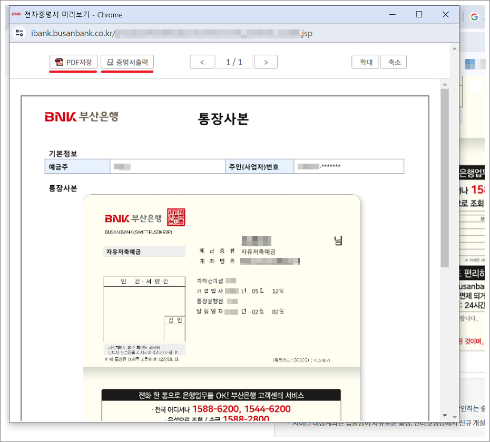Click the masked resident number value
The image size is (490, 442).
(319, 166)
